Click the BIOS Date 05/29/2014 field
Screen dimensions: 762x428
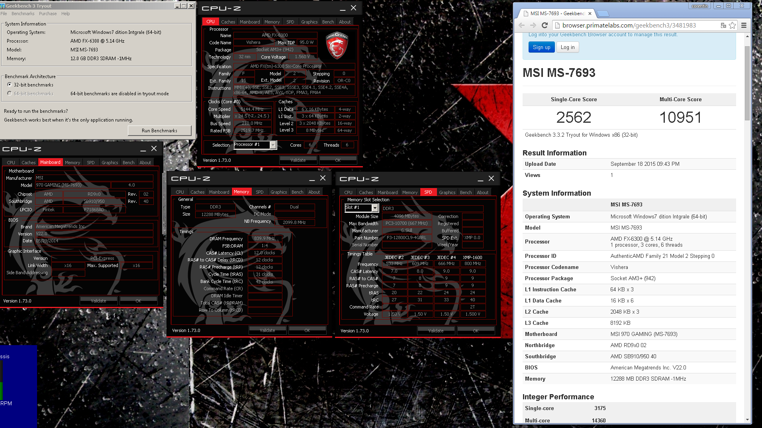coord(94,241)
